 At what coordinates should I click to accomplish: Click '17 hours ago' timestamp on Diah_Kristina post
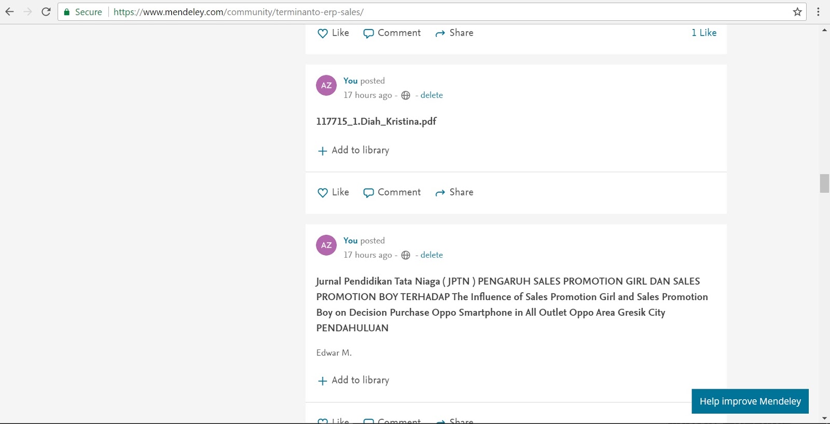[368, 95]
